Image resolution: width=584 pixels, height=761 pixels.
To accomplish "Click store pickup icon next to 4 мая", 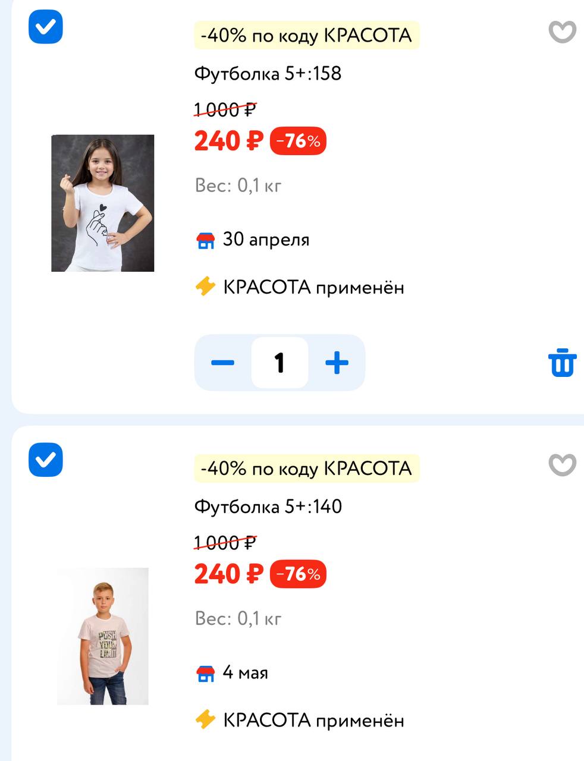I will tap(205, 673).
